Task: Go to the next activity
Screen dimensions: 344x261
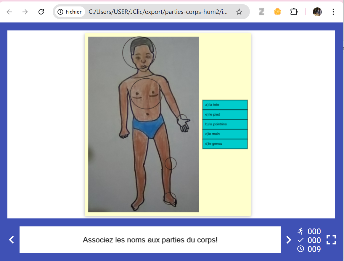Action: tap(289, 240)
